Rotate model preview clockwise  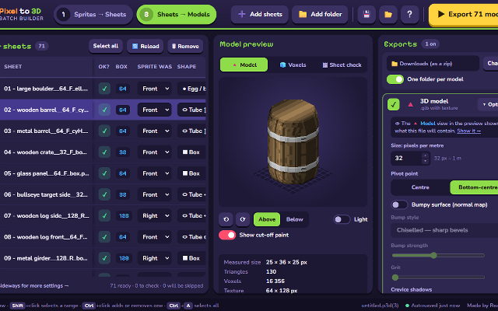coord(243,219)
